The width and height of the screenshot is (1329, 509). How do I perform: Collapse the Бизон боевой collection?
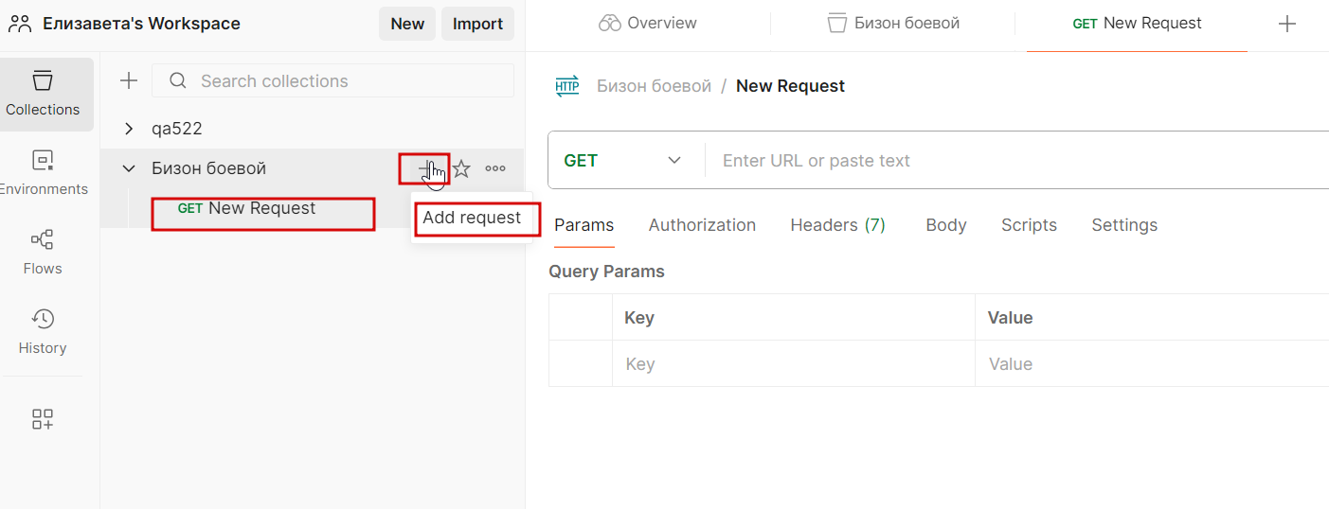130,168
